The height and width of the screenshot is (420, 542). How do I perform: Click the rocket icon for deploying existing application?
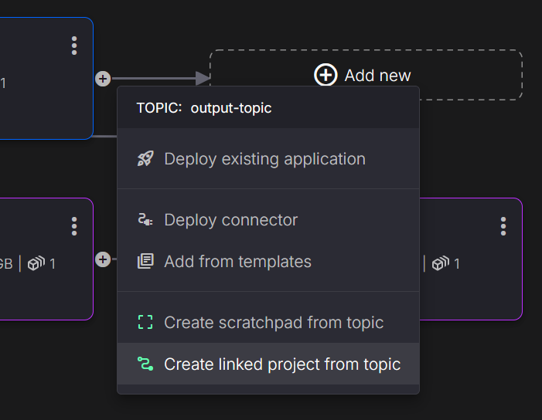[145, 159]
